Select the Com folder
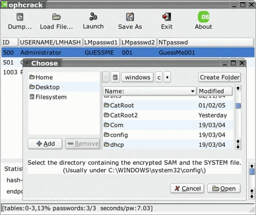Viewport: 256px width, 215px height. [x=168, y=125]
